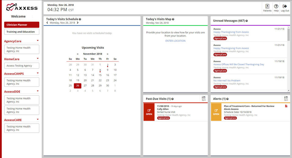This screenshot has width=292, height=158.
Task: Select November 15 in the calendar
Action: tap(100, 75)
